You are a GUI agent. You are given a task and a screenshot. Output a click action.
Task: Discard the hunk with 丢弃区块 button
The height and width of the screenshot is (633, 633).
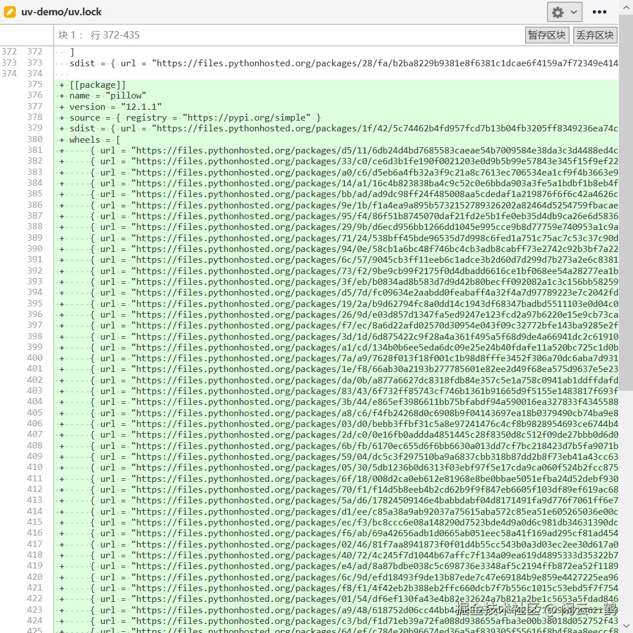[x=595, y=35]
